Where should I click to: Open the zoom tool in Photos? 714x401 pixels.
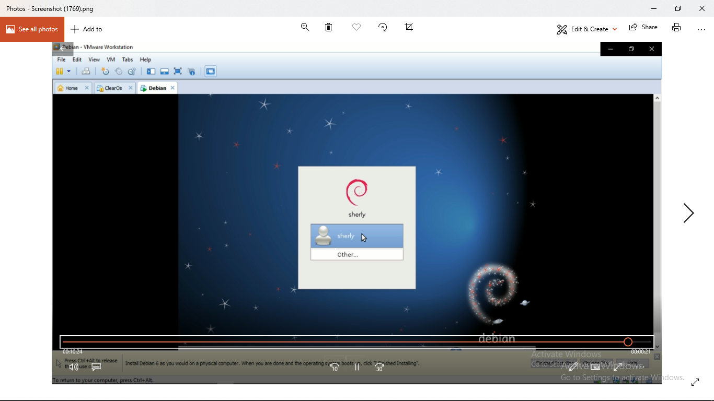305,27
